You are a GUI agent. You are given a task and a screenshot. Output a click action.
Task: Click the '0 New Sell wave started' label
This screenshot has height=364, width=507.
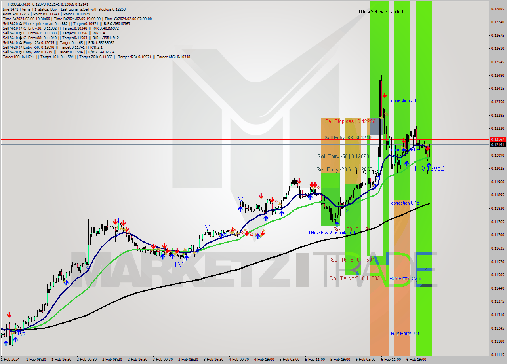[380, 12]
